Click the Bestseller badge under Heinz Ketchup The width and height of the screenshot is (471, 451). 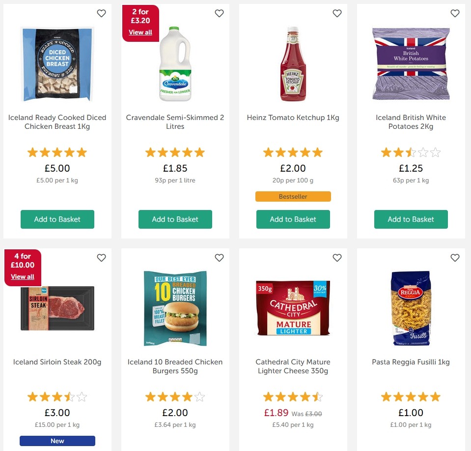click(x=293, y=196)
